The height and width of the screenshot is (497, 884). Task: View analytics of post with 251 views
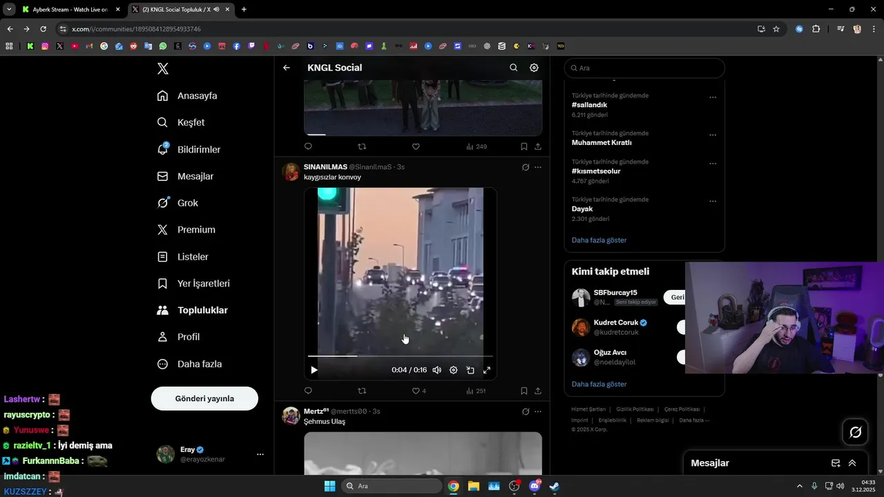pyautogui.click(x=476, y=391)
